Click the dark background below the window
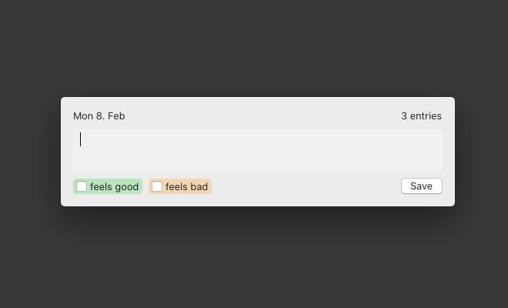 (x=254, y=259)
